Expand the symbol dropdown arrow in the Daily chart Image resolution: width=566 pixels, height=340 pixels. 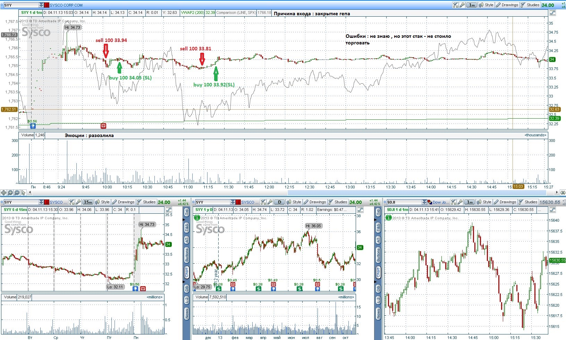(x=233, y=202)
